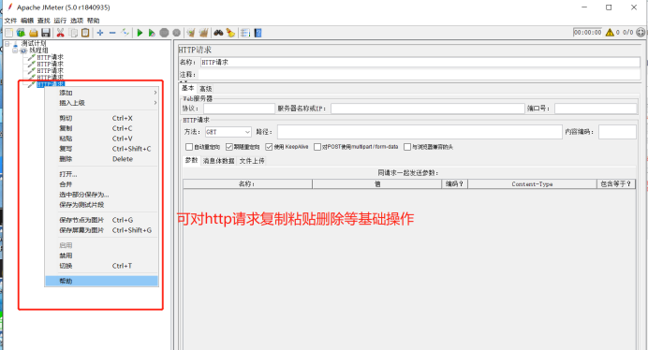Choose 保存节点为图片 in context menu

click(x=102, y=220)
